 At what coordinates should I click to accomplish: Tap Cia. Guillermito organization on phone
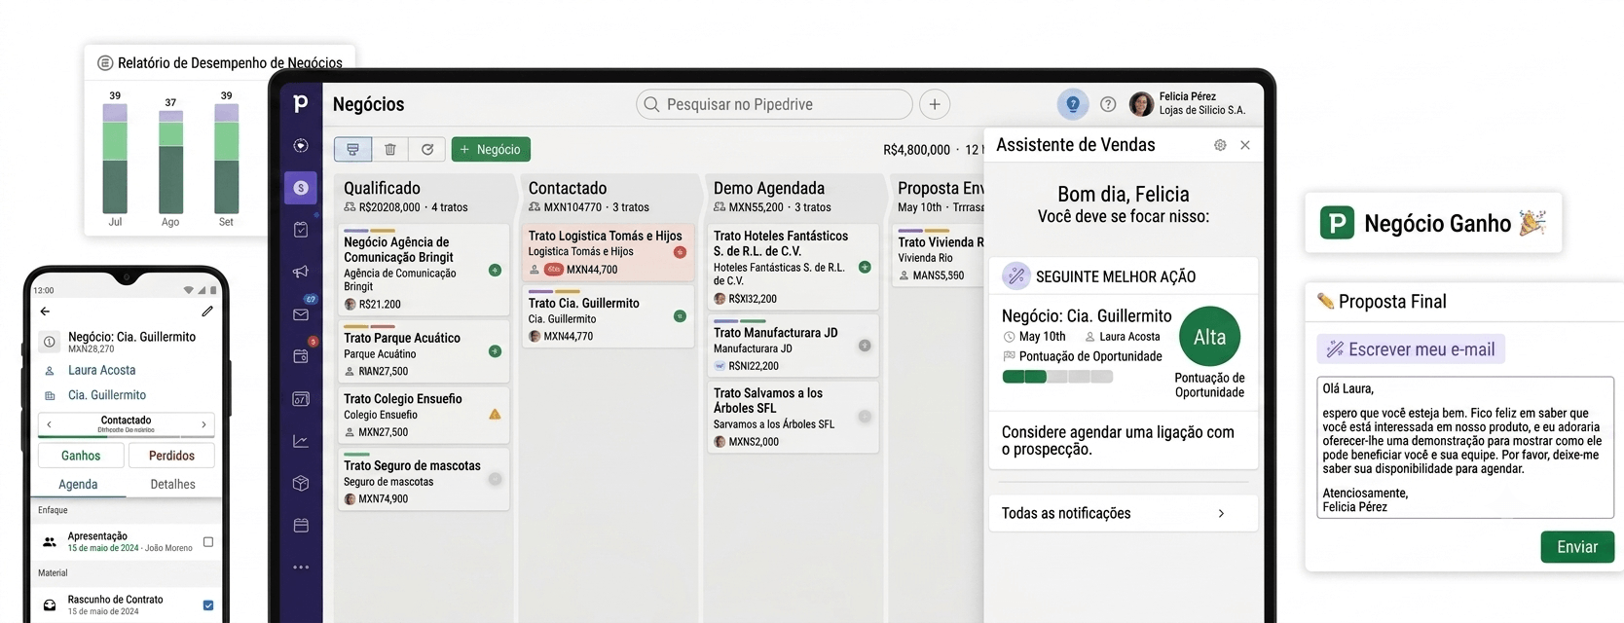(107, 395)
